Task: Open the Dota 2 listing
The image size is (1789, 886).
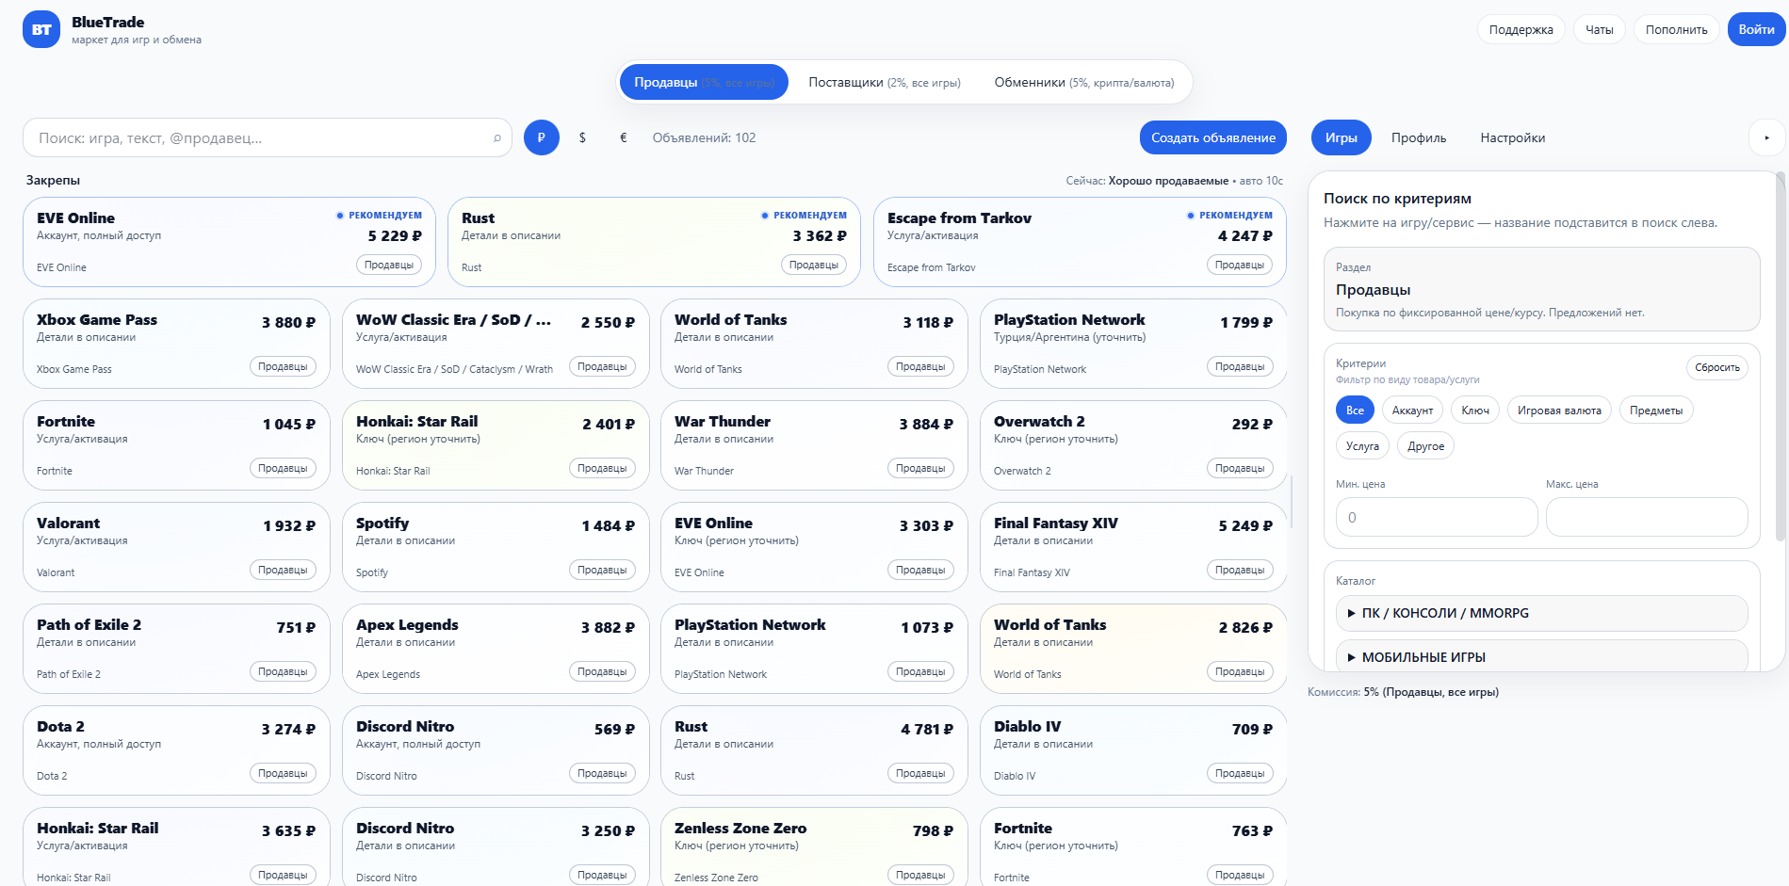Action: click(176, 750)
